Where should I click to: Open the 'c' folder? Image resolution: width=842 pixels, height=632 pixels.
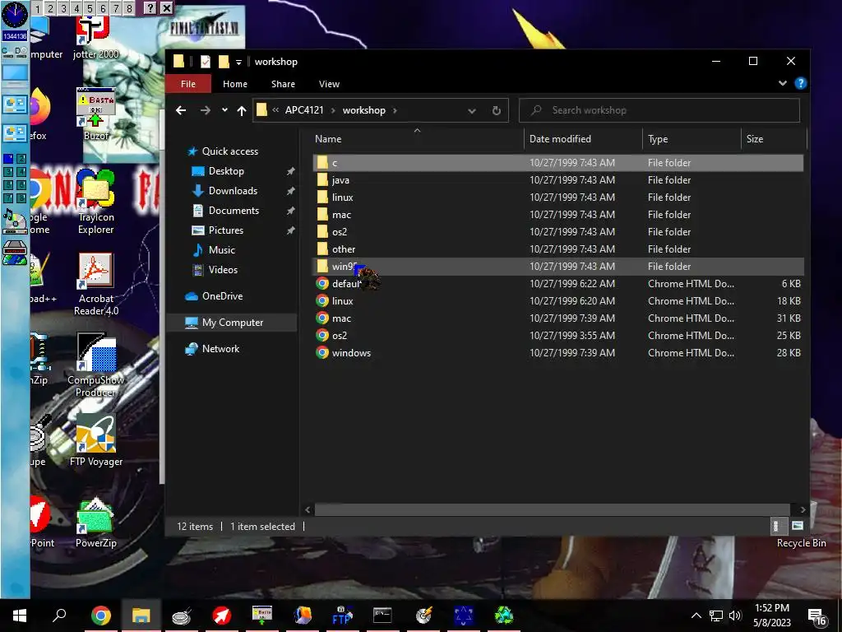pyautogui.click(x=558, y=162)
